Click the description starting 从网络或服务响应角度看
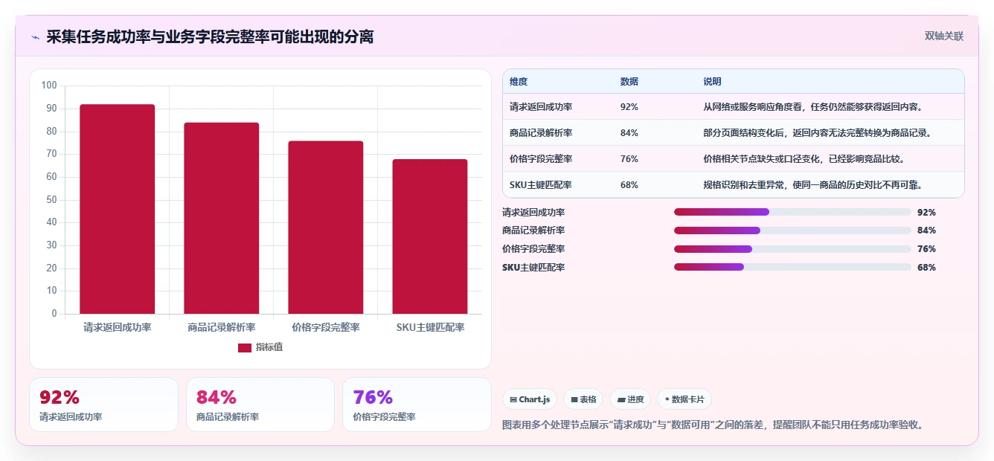Viewport: 994px width, 461px height. click(813, 107)
